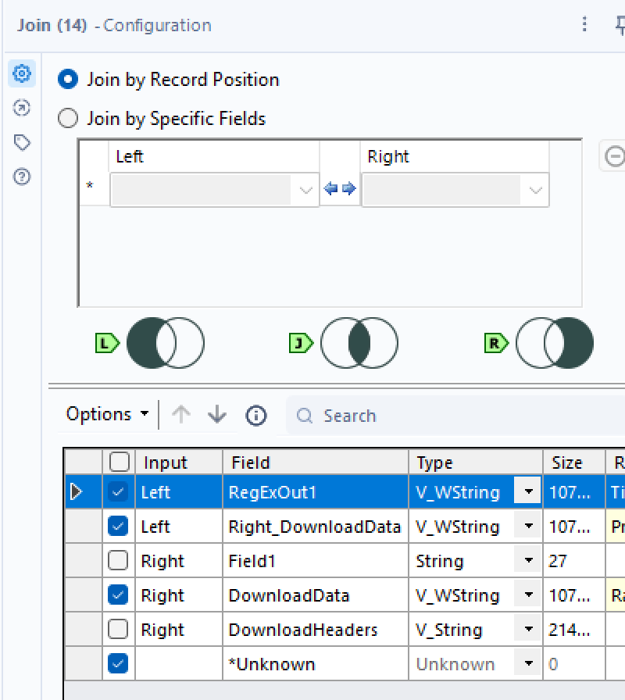Click the Right join column header

pos(455,157)
